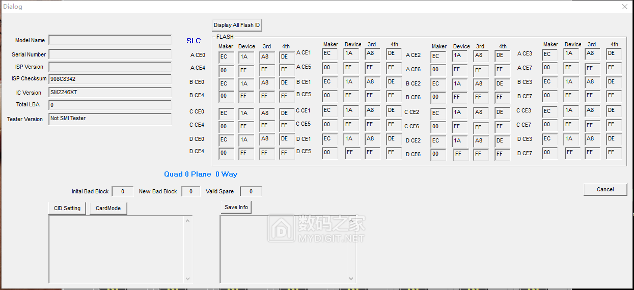The width and height of the screenshot is (634, 290).
Task: Focus the Total LBA field
Action: 110,105
